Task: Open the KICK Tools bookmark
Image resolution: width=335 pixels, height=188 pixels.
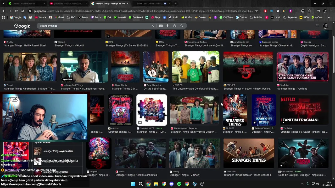Action: pos(226,17)
